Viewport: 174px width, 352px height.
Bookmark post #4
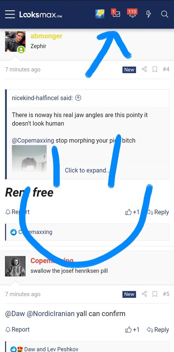(x=154, y=69)
